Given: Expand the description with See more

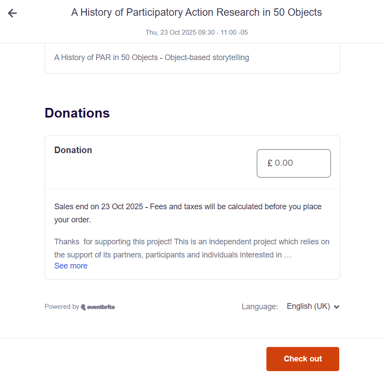Looking at the screenshot, I should click(x=71, y=266).
